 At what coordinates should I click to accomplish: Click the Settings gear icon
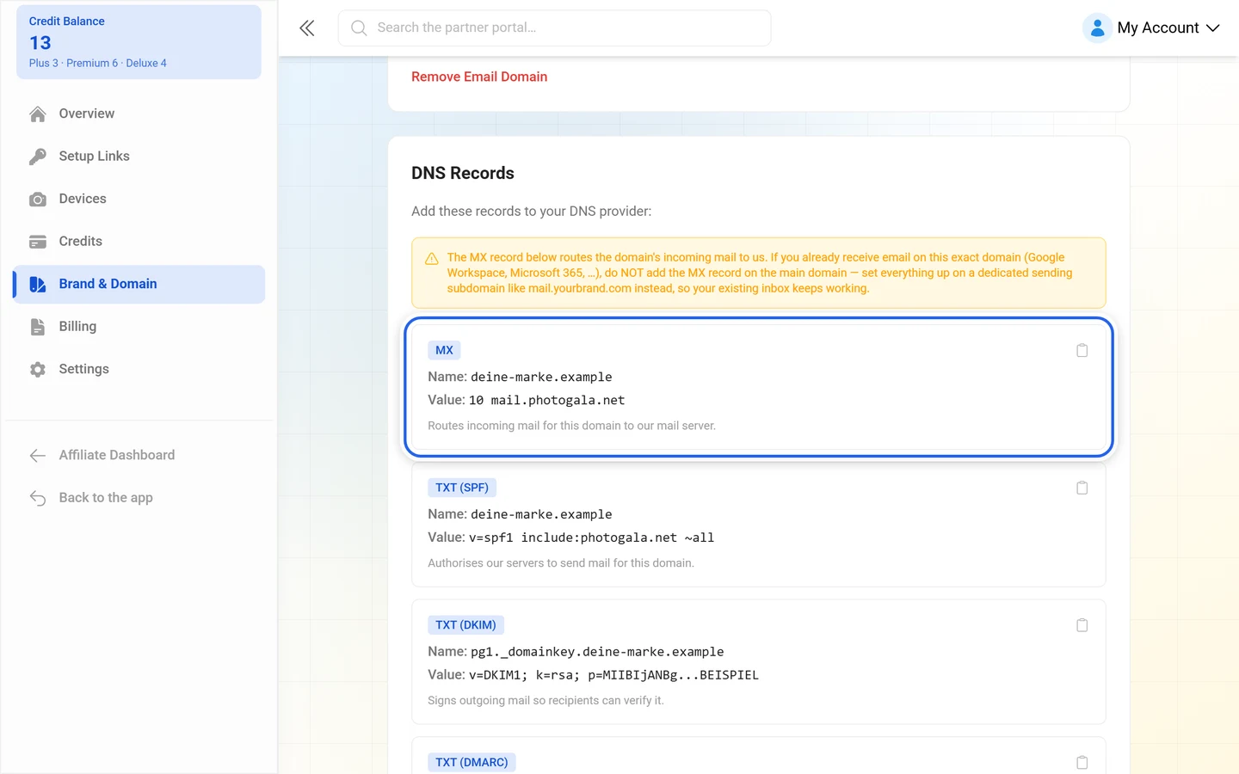tap(38, 370)
